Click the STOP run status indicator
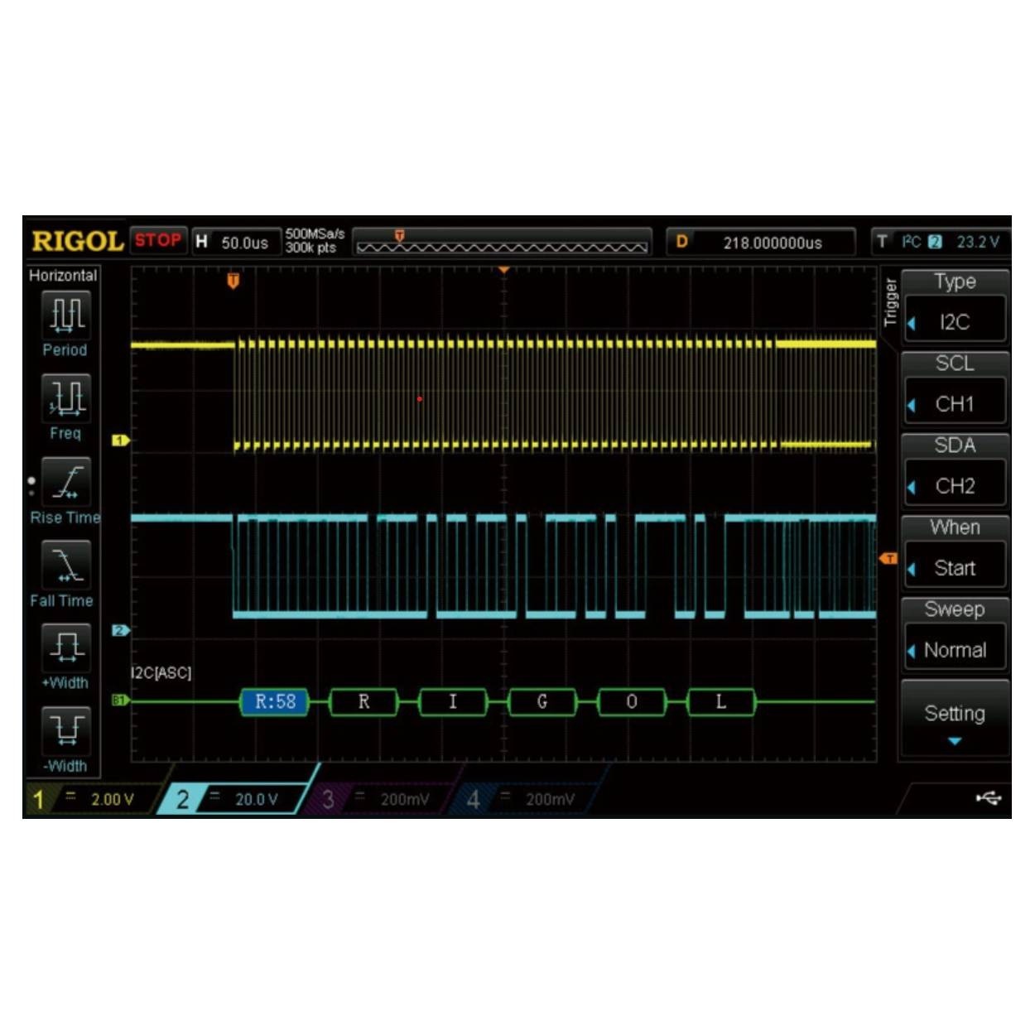 point(157,240)
